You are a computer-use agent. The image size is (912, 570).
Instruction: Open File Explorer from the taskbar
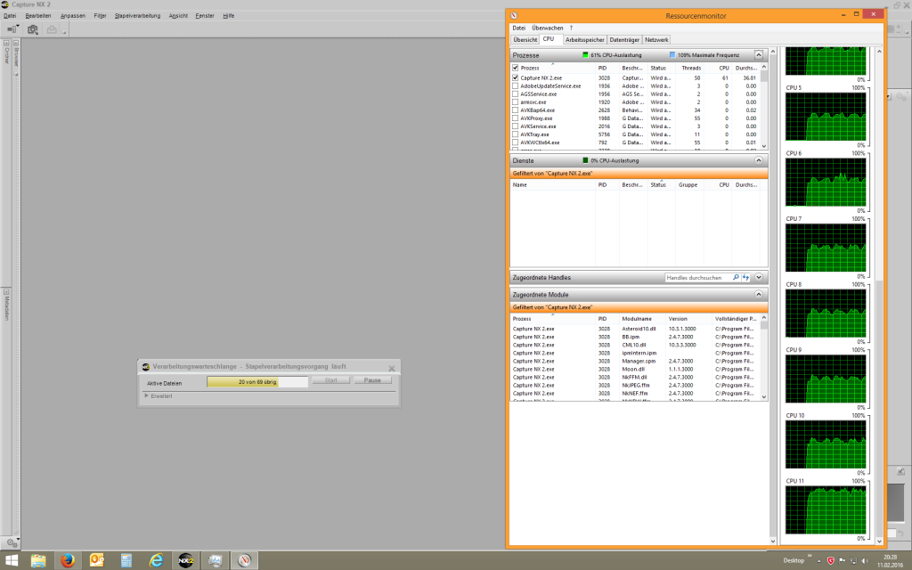tap(38, 561)
